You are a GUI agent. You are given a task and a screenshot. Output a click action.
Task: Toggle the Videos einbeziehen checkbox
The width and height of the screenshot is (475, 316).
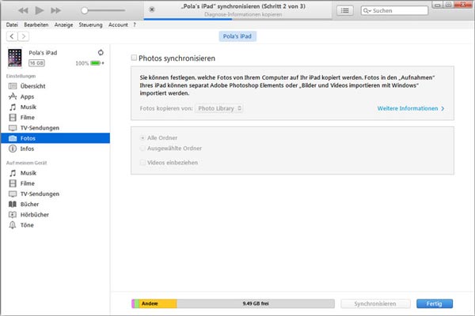[142, 163]
